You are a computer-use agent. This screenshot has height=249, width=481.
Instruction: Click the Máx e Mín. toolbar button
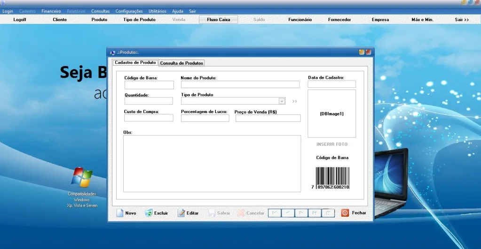[x=422, y=20]
